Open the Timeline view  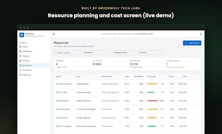[x=34, y=61]
